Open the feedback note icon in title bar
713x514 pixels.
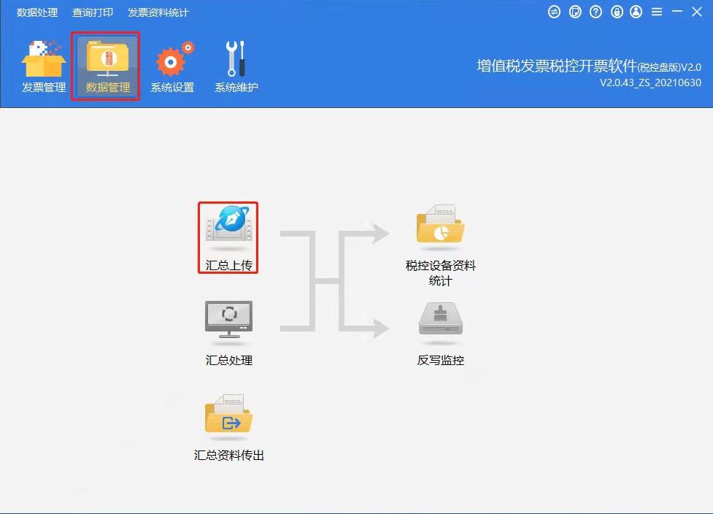(575, 11)
